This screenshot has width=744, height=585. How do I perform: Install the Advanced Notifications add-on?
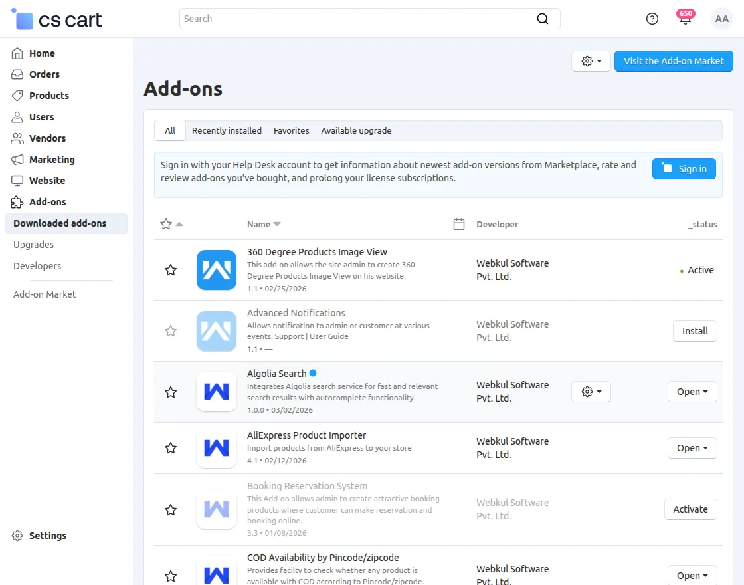(x=695, y=331)
